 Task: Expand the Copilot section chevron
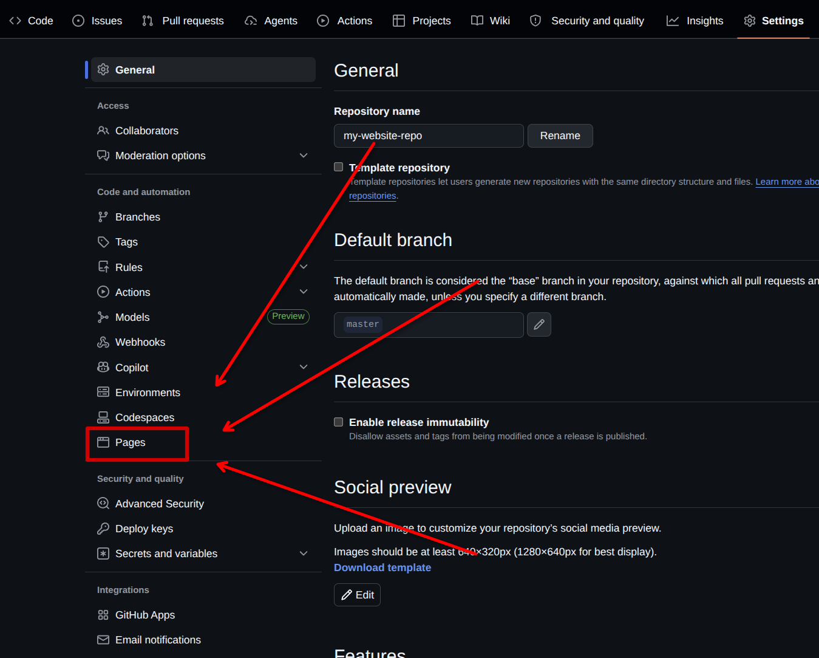coord(304,367)
